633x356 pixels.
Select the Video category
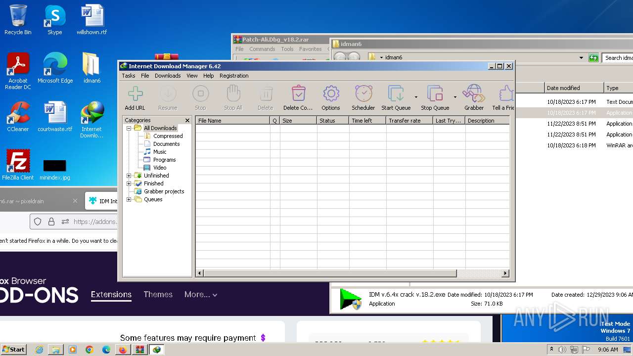(160, 168)
